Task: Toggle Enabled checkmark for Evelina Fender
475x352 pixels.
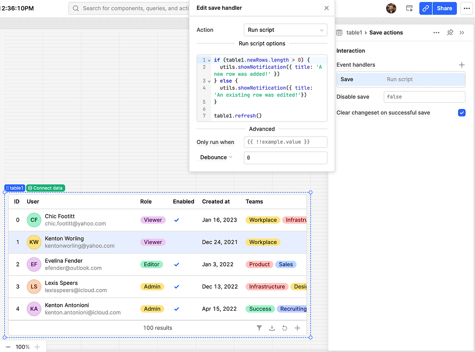Action: [x=177, y=265]
